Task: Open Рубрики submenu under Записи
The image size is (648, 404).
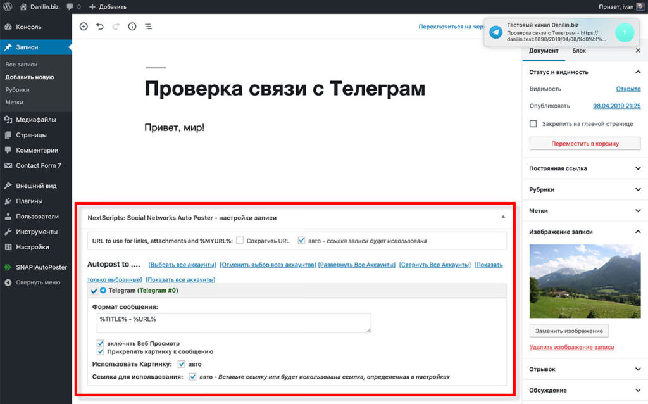Action: pyautogui.click(x=17, y=90)
